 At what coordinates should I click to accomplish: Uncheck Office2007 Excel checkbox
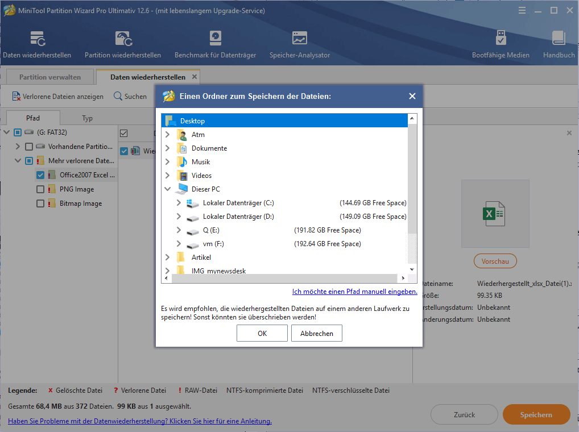(40, 175)
